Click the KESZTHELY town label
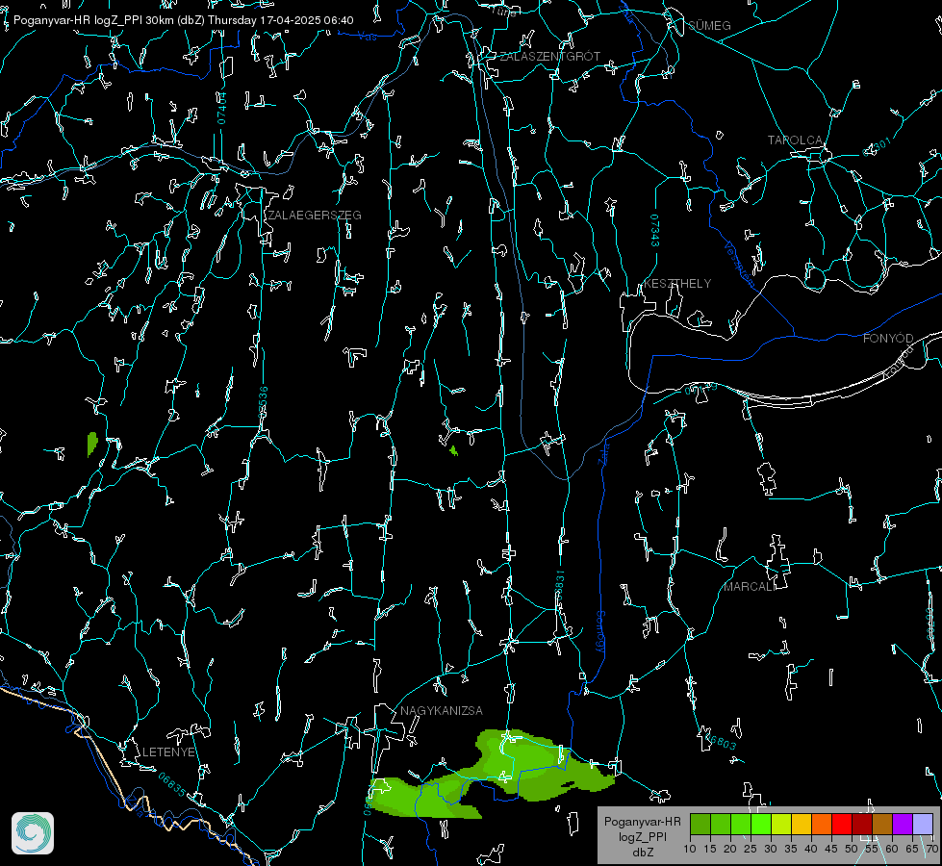The height and width of the screenshot is (866, 942). [x=677, y=284]
